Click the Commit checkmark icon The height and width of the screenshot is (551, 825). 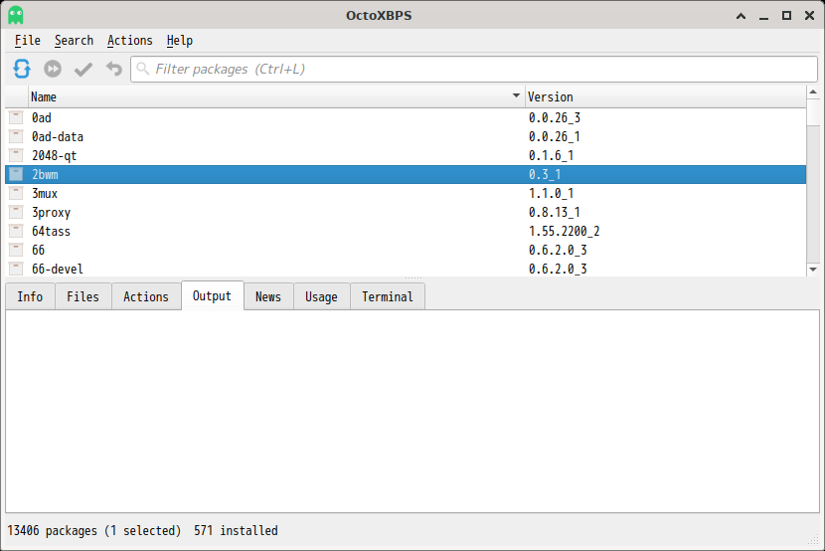(83, 69)
